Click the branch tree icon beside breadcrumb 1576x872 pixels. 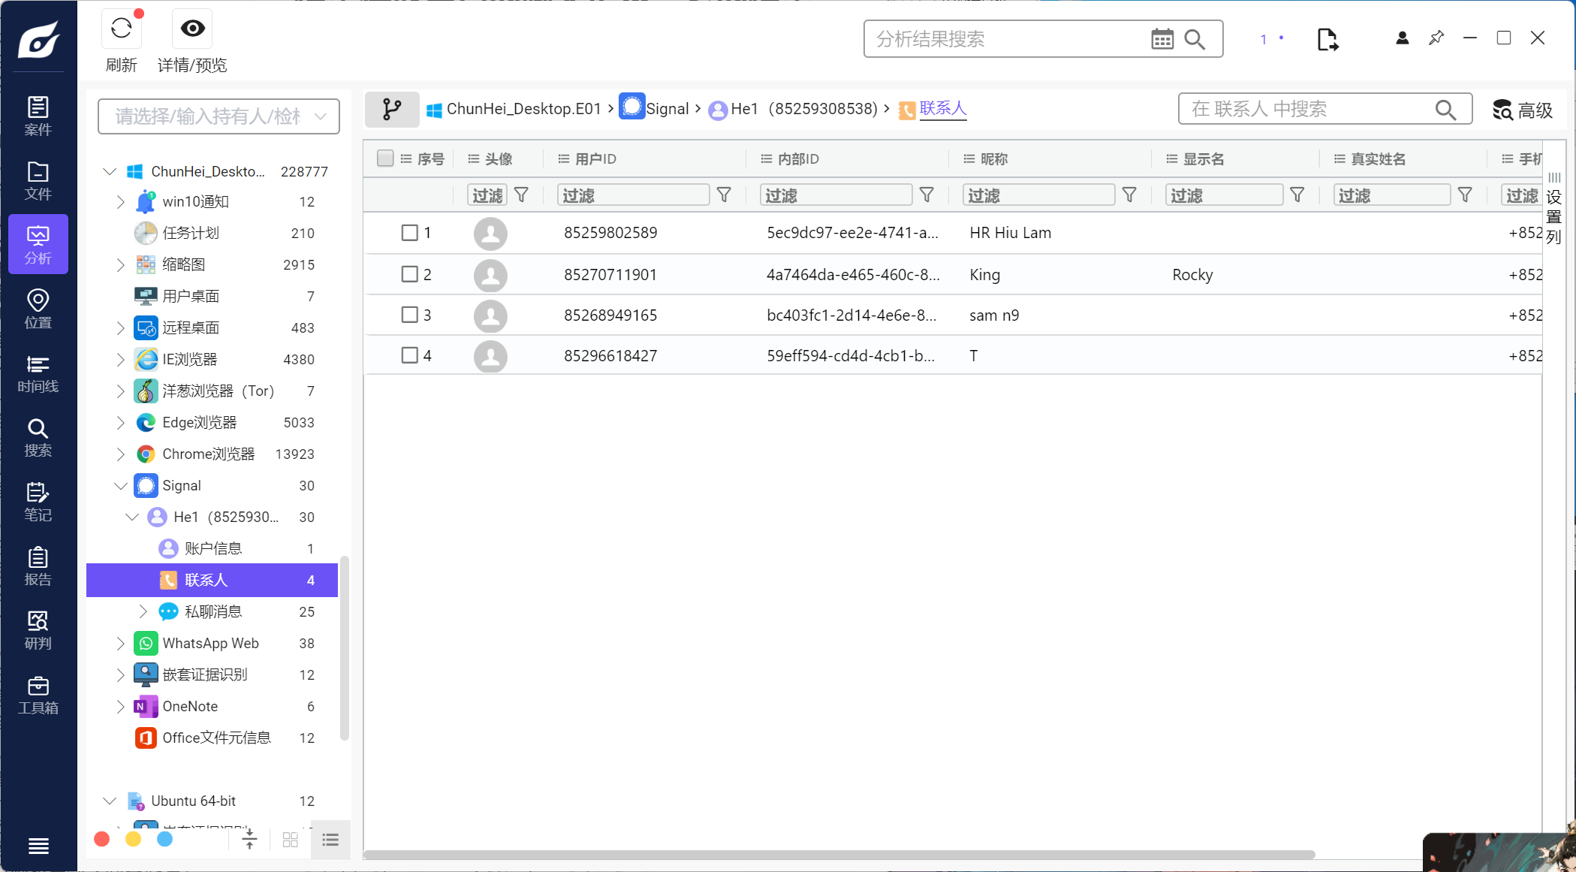[x=391, y=109]
